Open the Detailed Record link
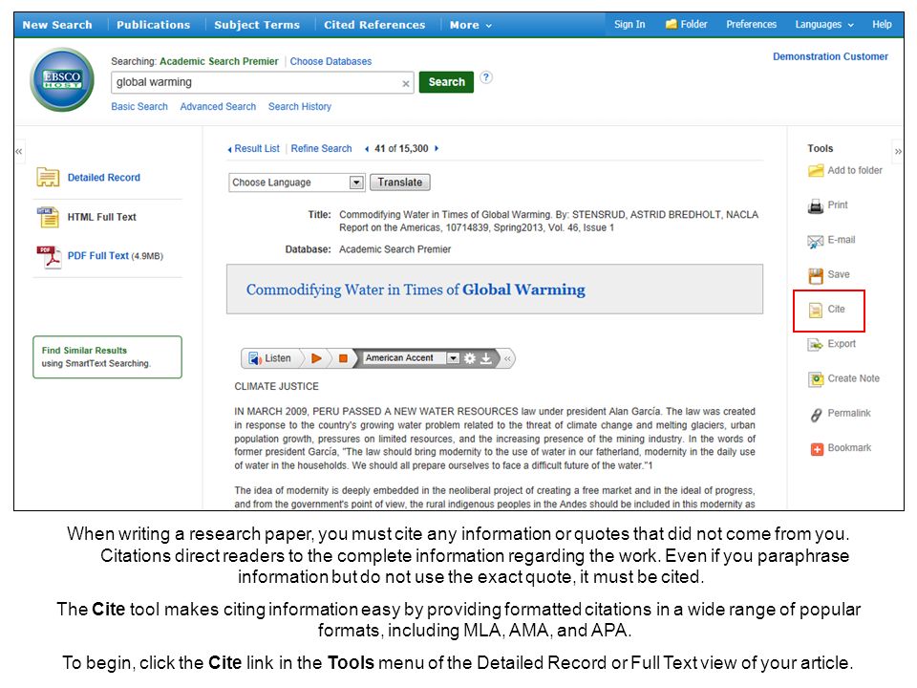This screenshot has width=917, height=688. pos(103,178)
